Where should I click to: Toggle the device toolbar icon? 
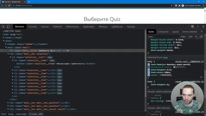click(x=8, y=26)
